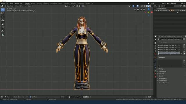Switch to perspective/orthographic grid icon
Viewport: 186px width, 104px height.
(135, 10)
